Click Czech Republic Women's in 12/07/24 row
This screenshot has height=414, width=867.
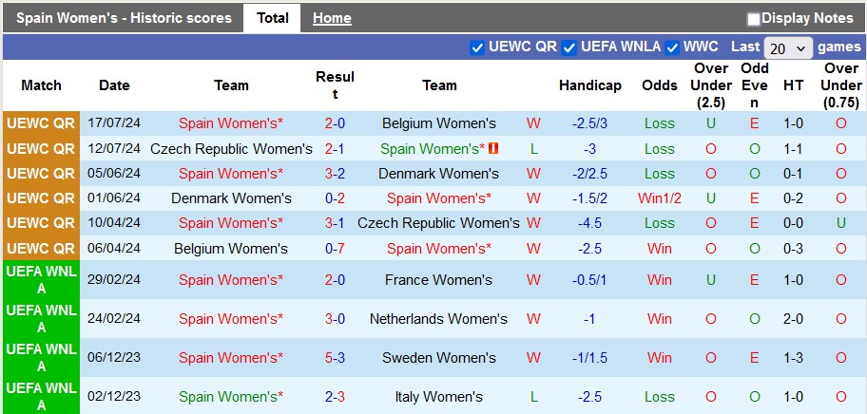231,148
